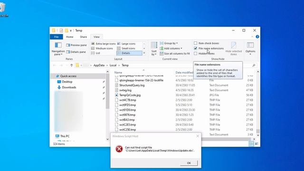Expand the layout gallery more arrow
Screen dimensions: 304x171
click(x=144, y=53)
